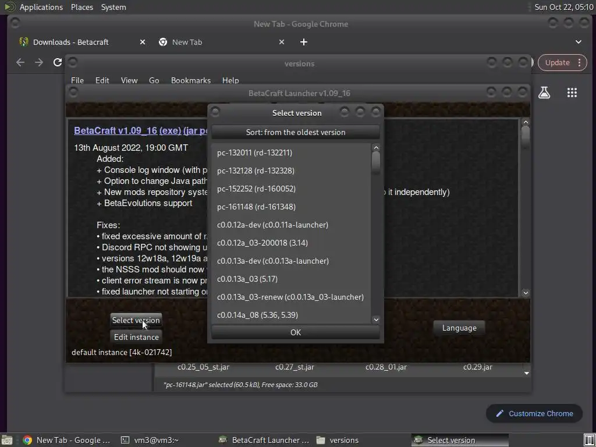Open Chrome Labs flask icon

click(x=544, y=93)
